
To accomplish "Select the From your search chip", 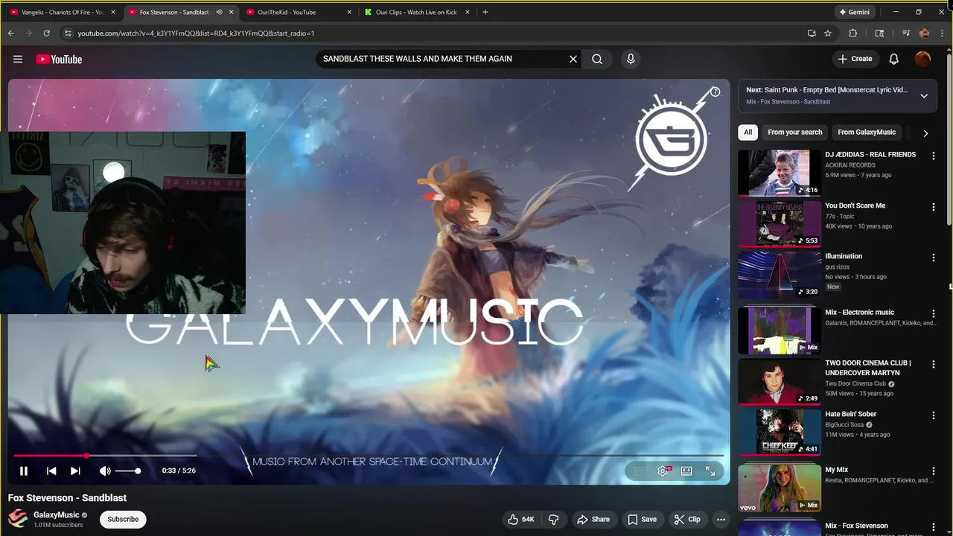I will click(x=795, y=132).
